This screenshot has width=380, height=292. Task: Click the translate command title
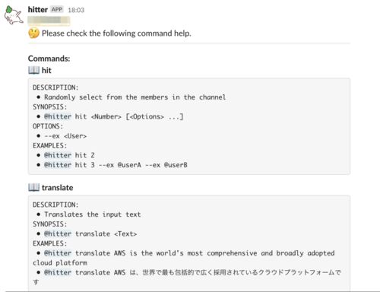58,188
